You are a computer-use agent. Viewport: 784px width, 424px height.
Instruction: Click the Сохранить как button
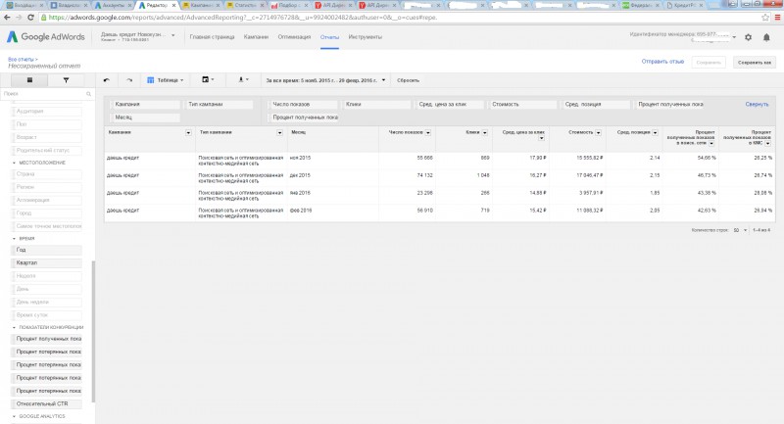pos(754,63)
